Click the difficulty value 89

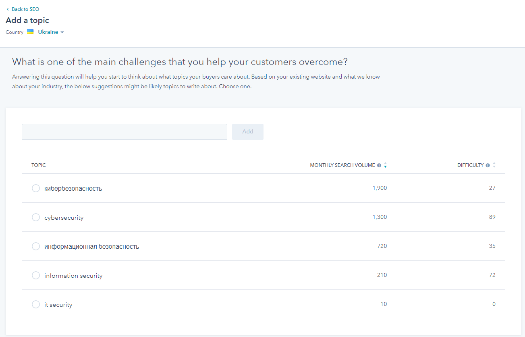click(492, 217)
